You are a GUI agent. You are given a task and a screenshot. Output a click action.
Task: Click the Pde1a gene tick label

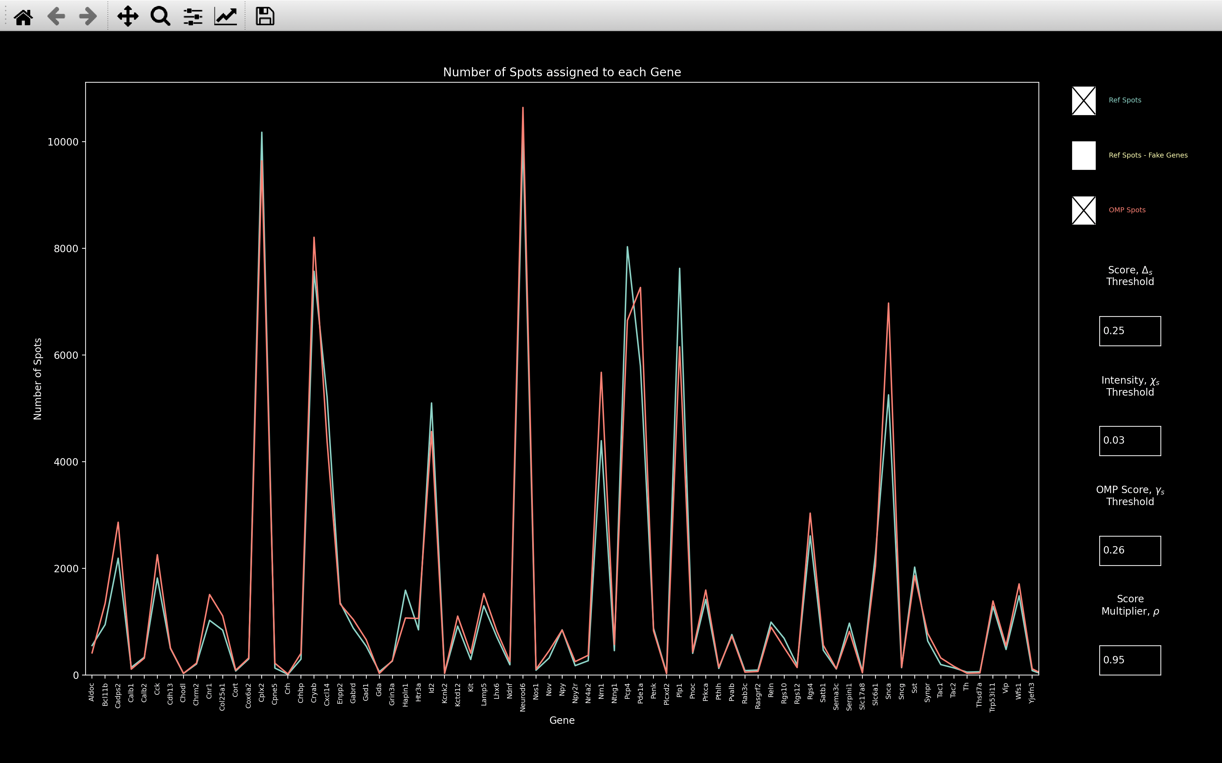click(x=640, y=693)
